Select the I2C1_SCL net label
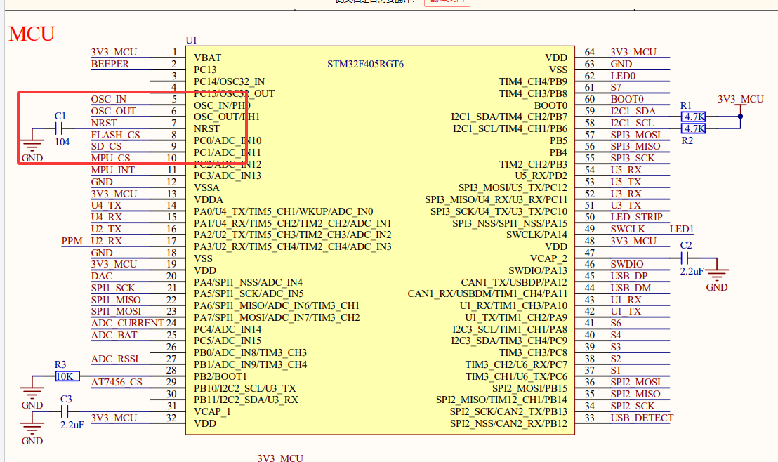The height and width of the screenshot is (462, 778). (632, 124)
